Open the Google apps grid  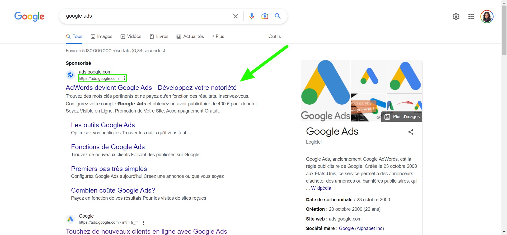click(471, 17)
